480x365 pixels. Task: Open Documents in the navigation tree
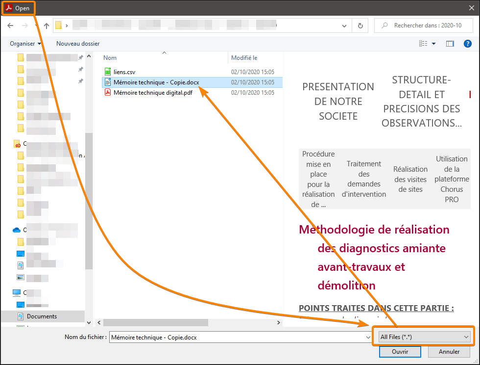pos(42,316)
